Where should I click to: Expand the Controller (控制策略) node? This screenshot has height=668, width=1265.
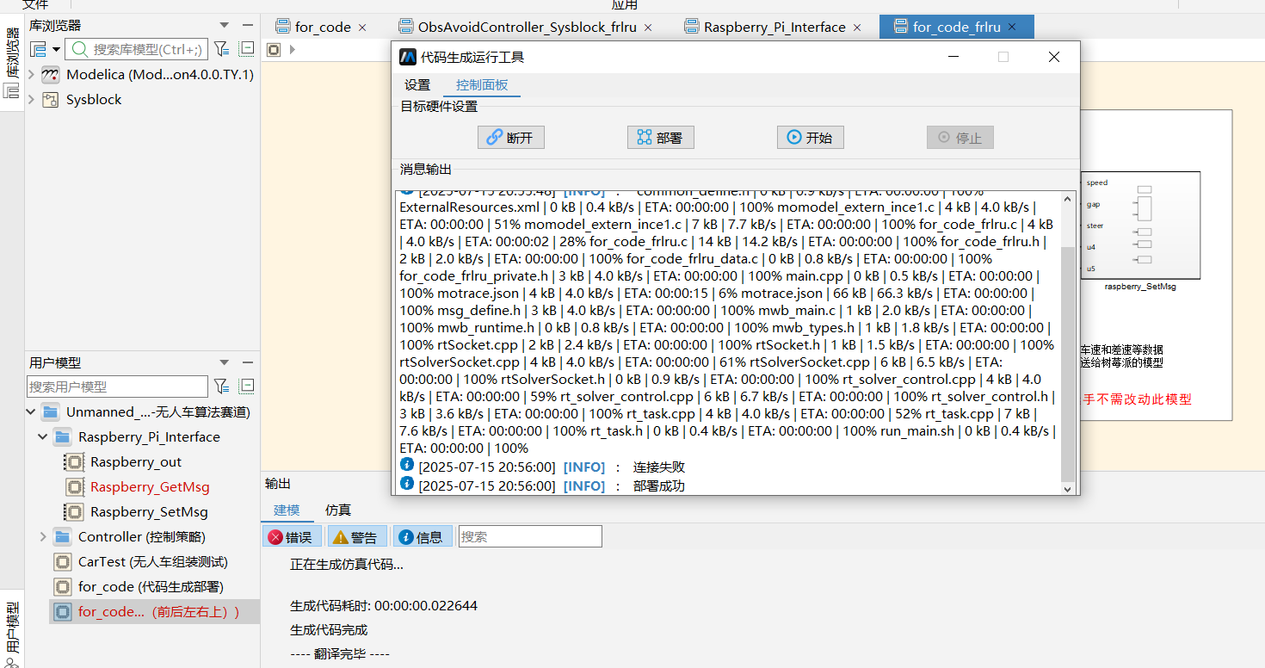[43, 537]
